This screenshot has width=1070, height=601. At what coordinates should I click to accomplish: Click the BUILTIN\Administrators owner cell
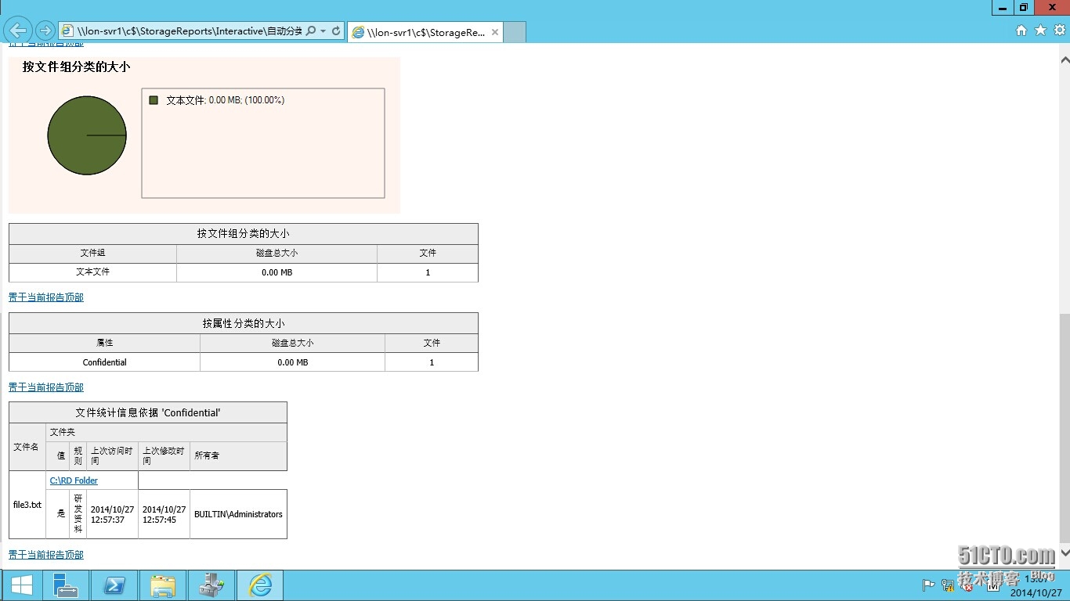[x=238, y=514]
